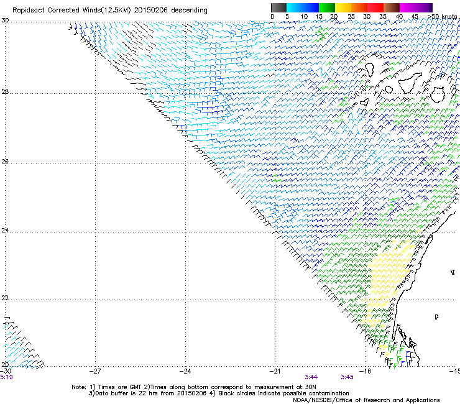Select the yellow 20-25 knots legend swatch
The height and width of the screenshot is (404, 460).
tap(343, 7)
